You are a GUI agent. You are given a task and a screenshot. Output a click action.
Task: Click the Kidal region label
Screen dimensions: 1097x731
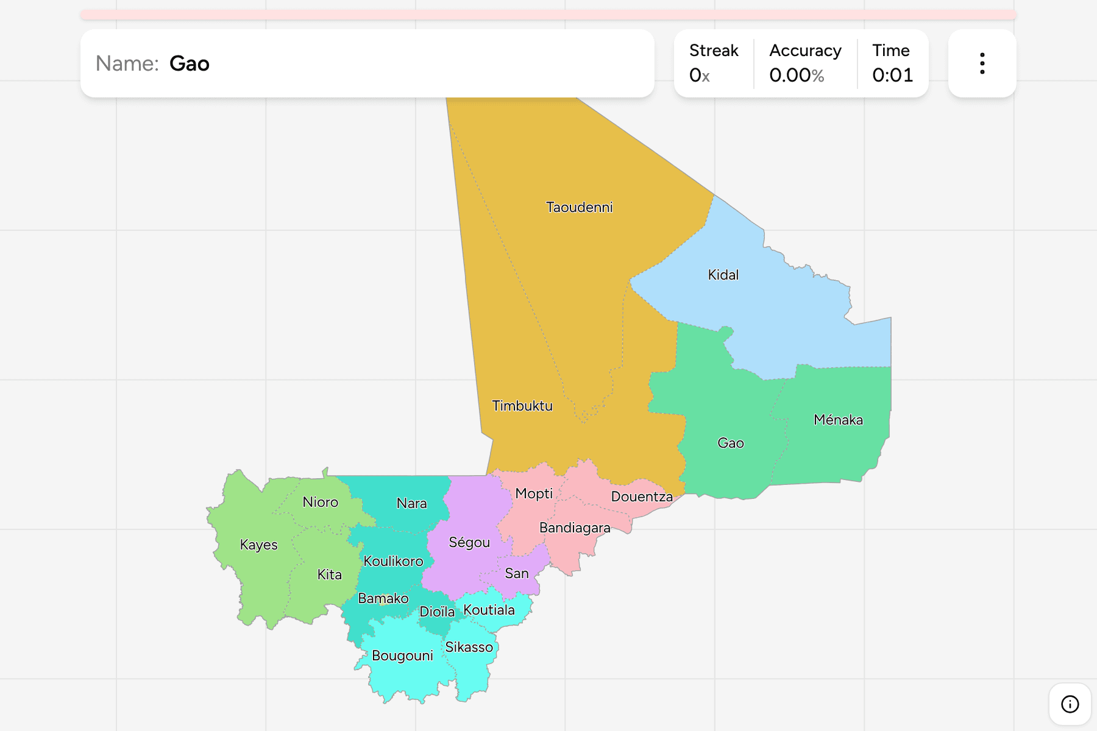723,275
